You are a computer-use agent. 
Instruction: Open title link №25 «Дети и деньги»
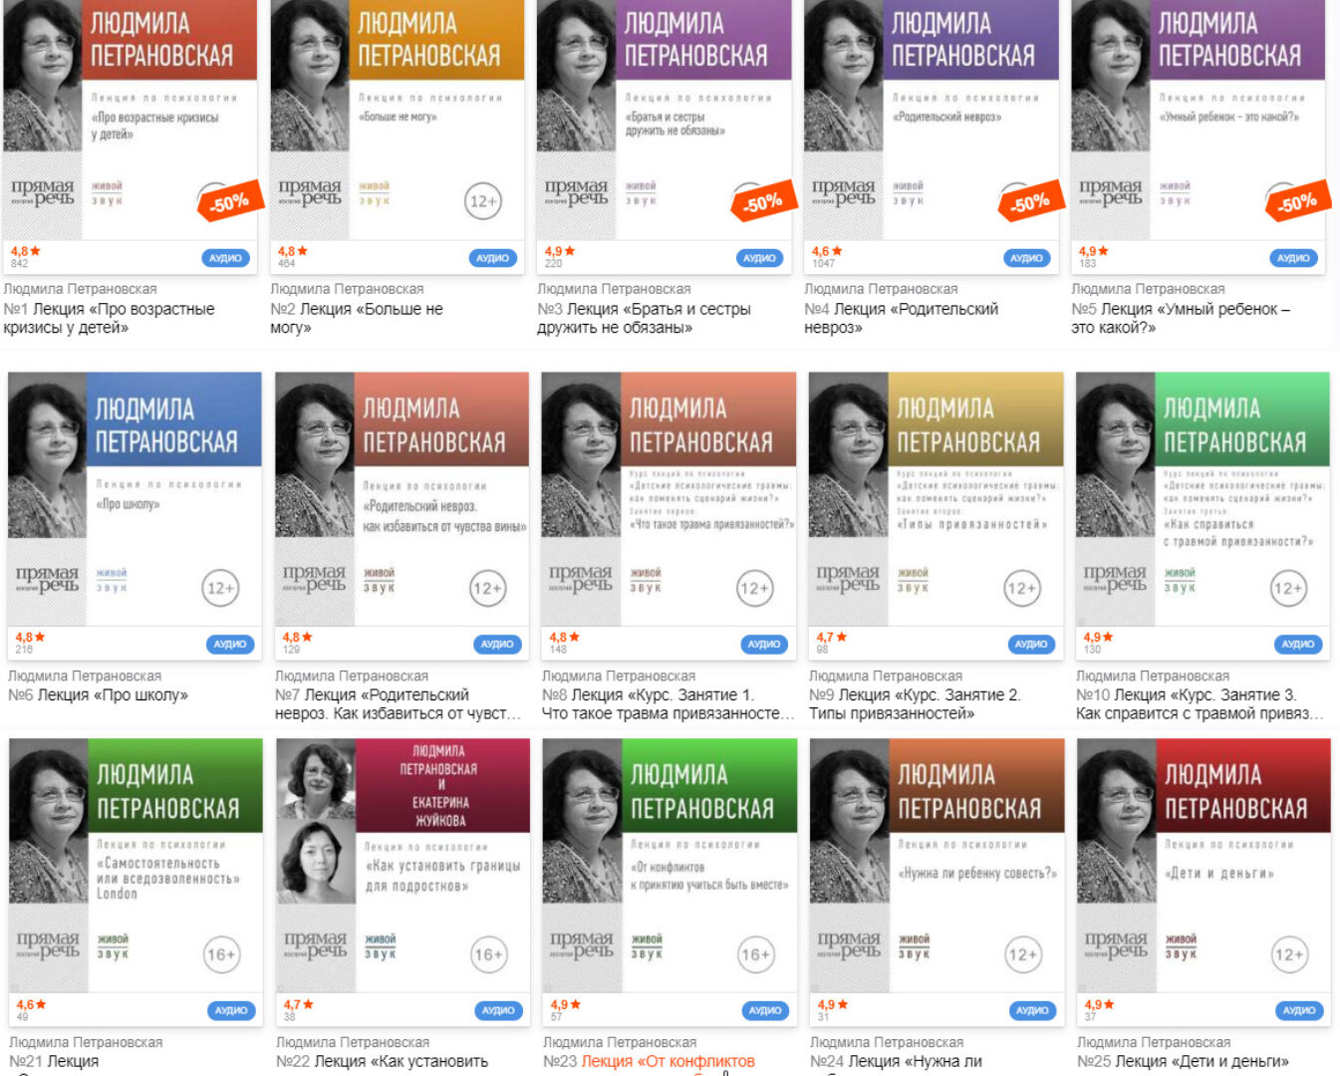(x=1183, y=1061)
